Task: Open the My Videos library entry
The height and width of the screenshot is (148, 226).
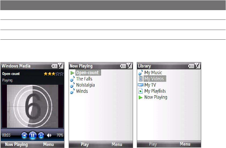Action: [154, 79]
